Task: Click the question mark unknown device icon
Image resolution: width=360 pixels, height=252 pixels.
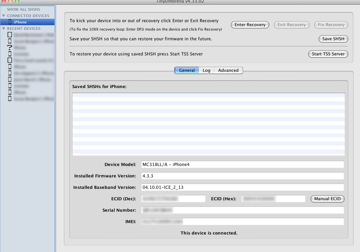Action: tap(10, 47)
